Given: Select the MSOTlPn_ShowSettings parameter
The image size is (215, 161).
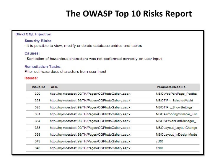Looking at the screenshot, I should point(174,107).
